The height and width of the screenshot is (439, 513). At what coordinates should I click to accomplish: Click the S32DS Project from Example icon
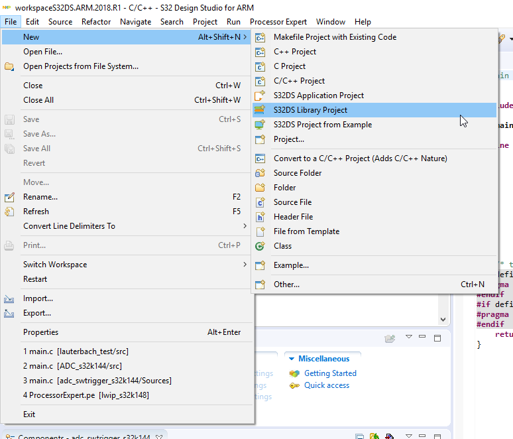260,125
